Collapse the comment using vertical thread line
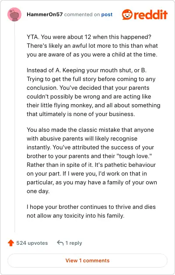Screen dimensions: 175x275 (x=14, y=127)
